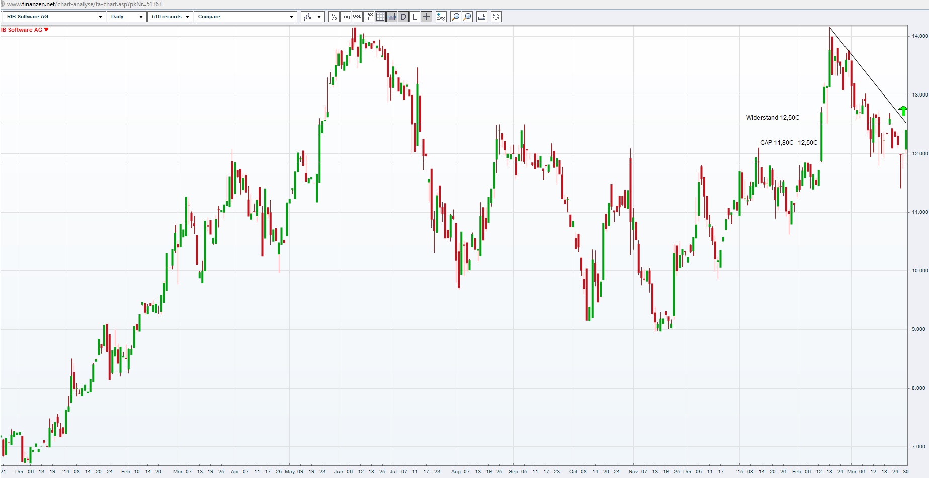929x478 pixels.
Task: Click the 'May' label on time axis
Action: pyautogui.click(x=290, y=472)
